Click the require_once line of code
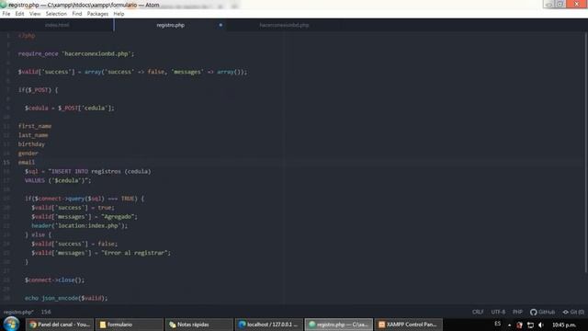The image size is (588, 331). pyautogui.click(x=76, y=53)
